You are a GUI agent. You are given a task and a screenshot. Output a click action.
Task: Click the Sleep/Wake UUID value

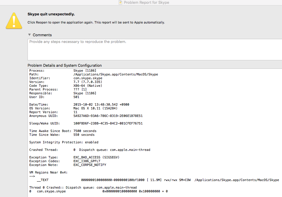108,123
